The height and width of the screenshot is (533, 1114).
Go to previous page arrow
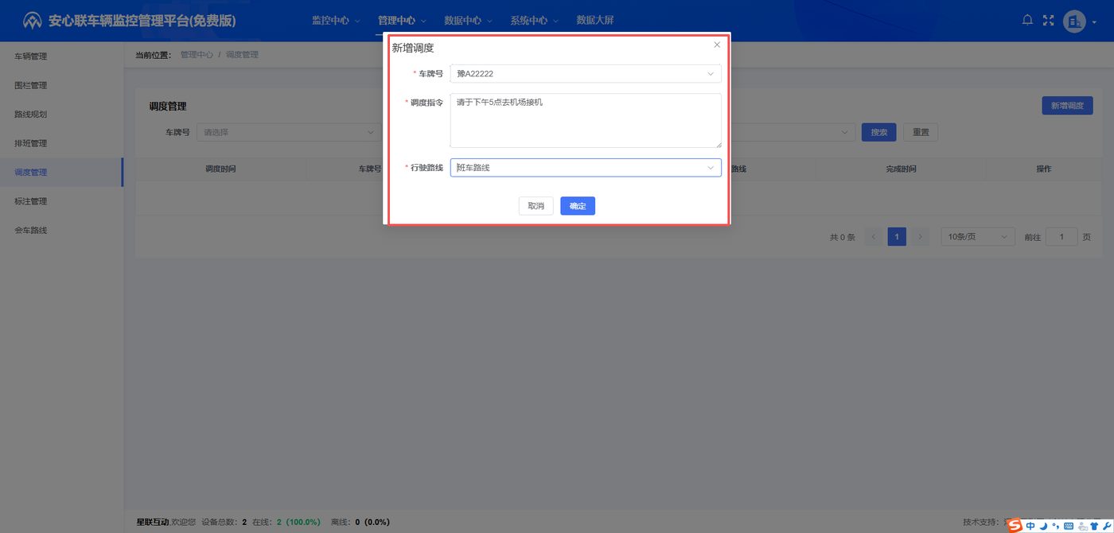tap(873, 236)
